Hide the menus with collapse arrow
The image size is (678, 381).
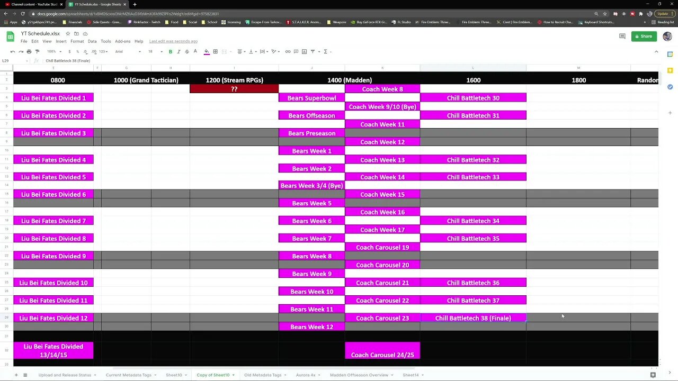pos(656,51)
